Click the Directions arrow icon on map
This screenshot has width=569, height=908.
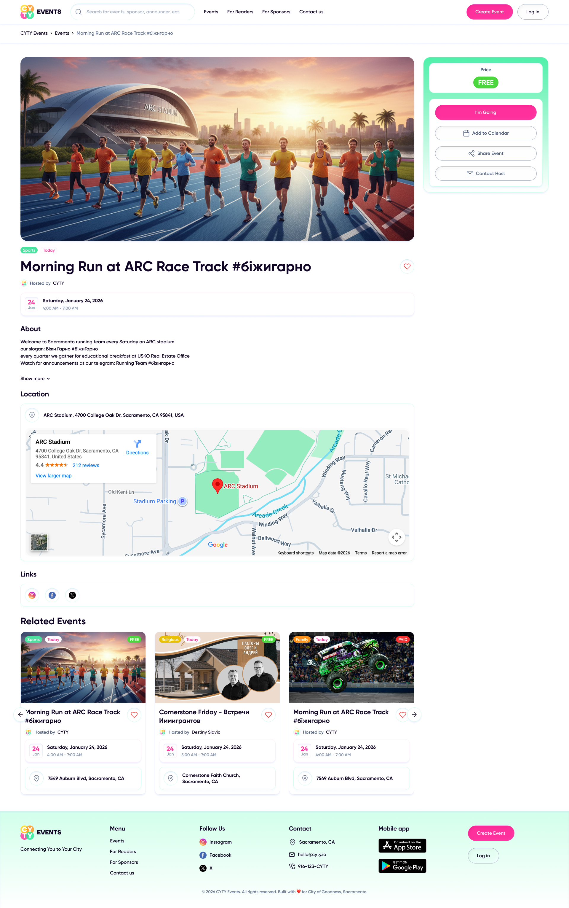(x=137, y=443)
